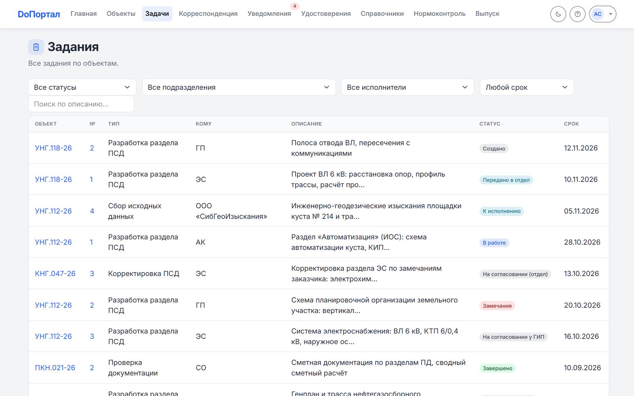This screenshot has width=634, height=396.
Task: Open object УНГ.118-26 in the ГП row
Action: 53,148
